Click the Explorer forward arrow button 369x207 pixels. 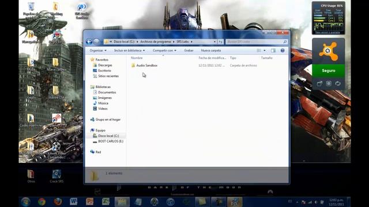pos(96,42)
